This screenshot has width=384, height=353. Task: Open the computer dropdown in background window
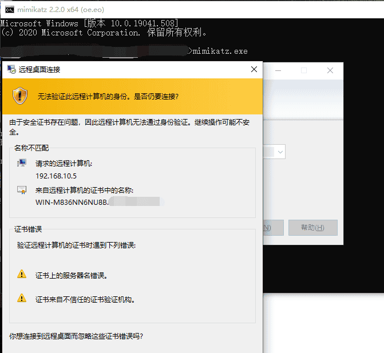280,152
